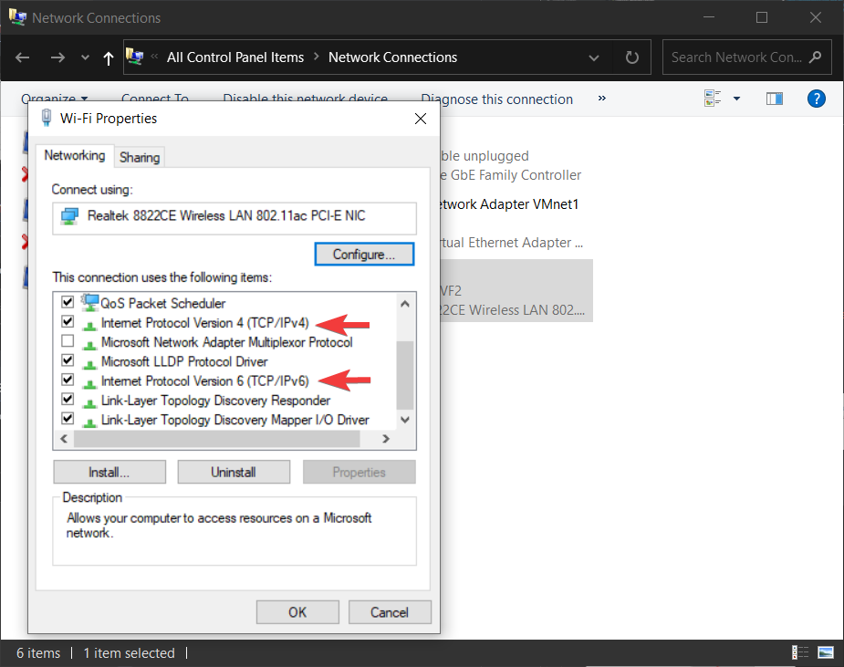Screen dimensions: 844x667
Task: Confirm the dialog with OK
Action: coord(297,612)
